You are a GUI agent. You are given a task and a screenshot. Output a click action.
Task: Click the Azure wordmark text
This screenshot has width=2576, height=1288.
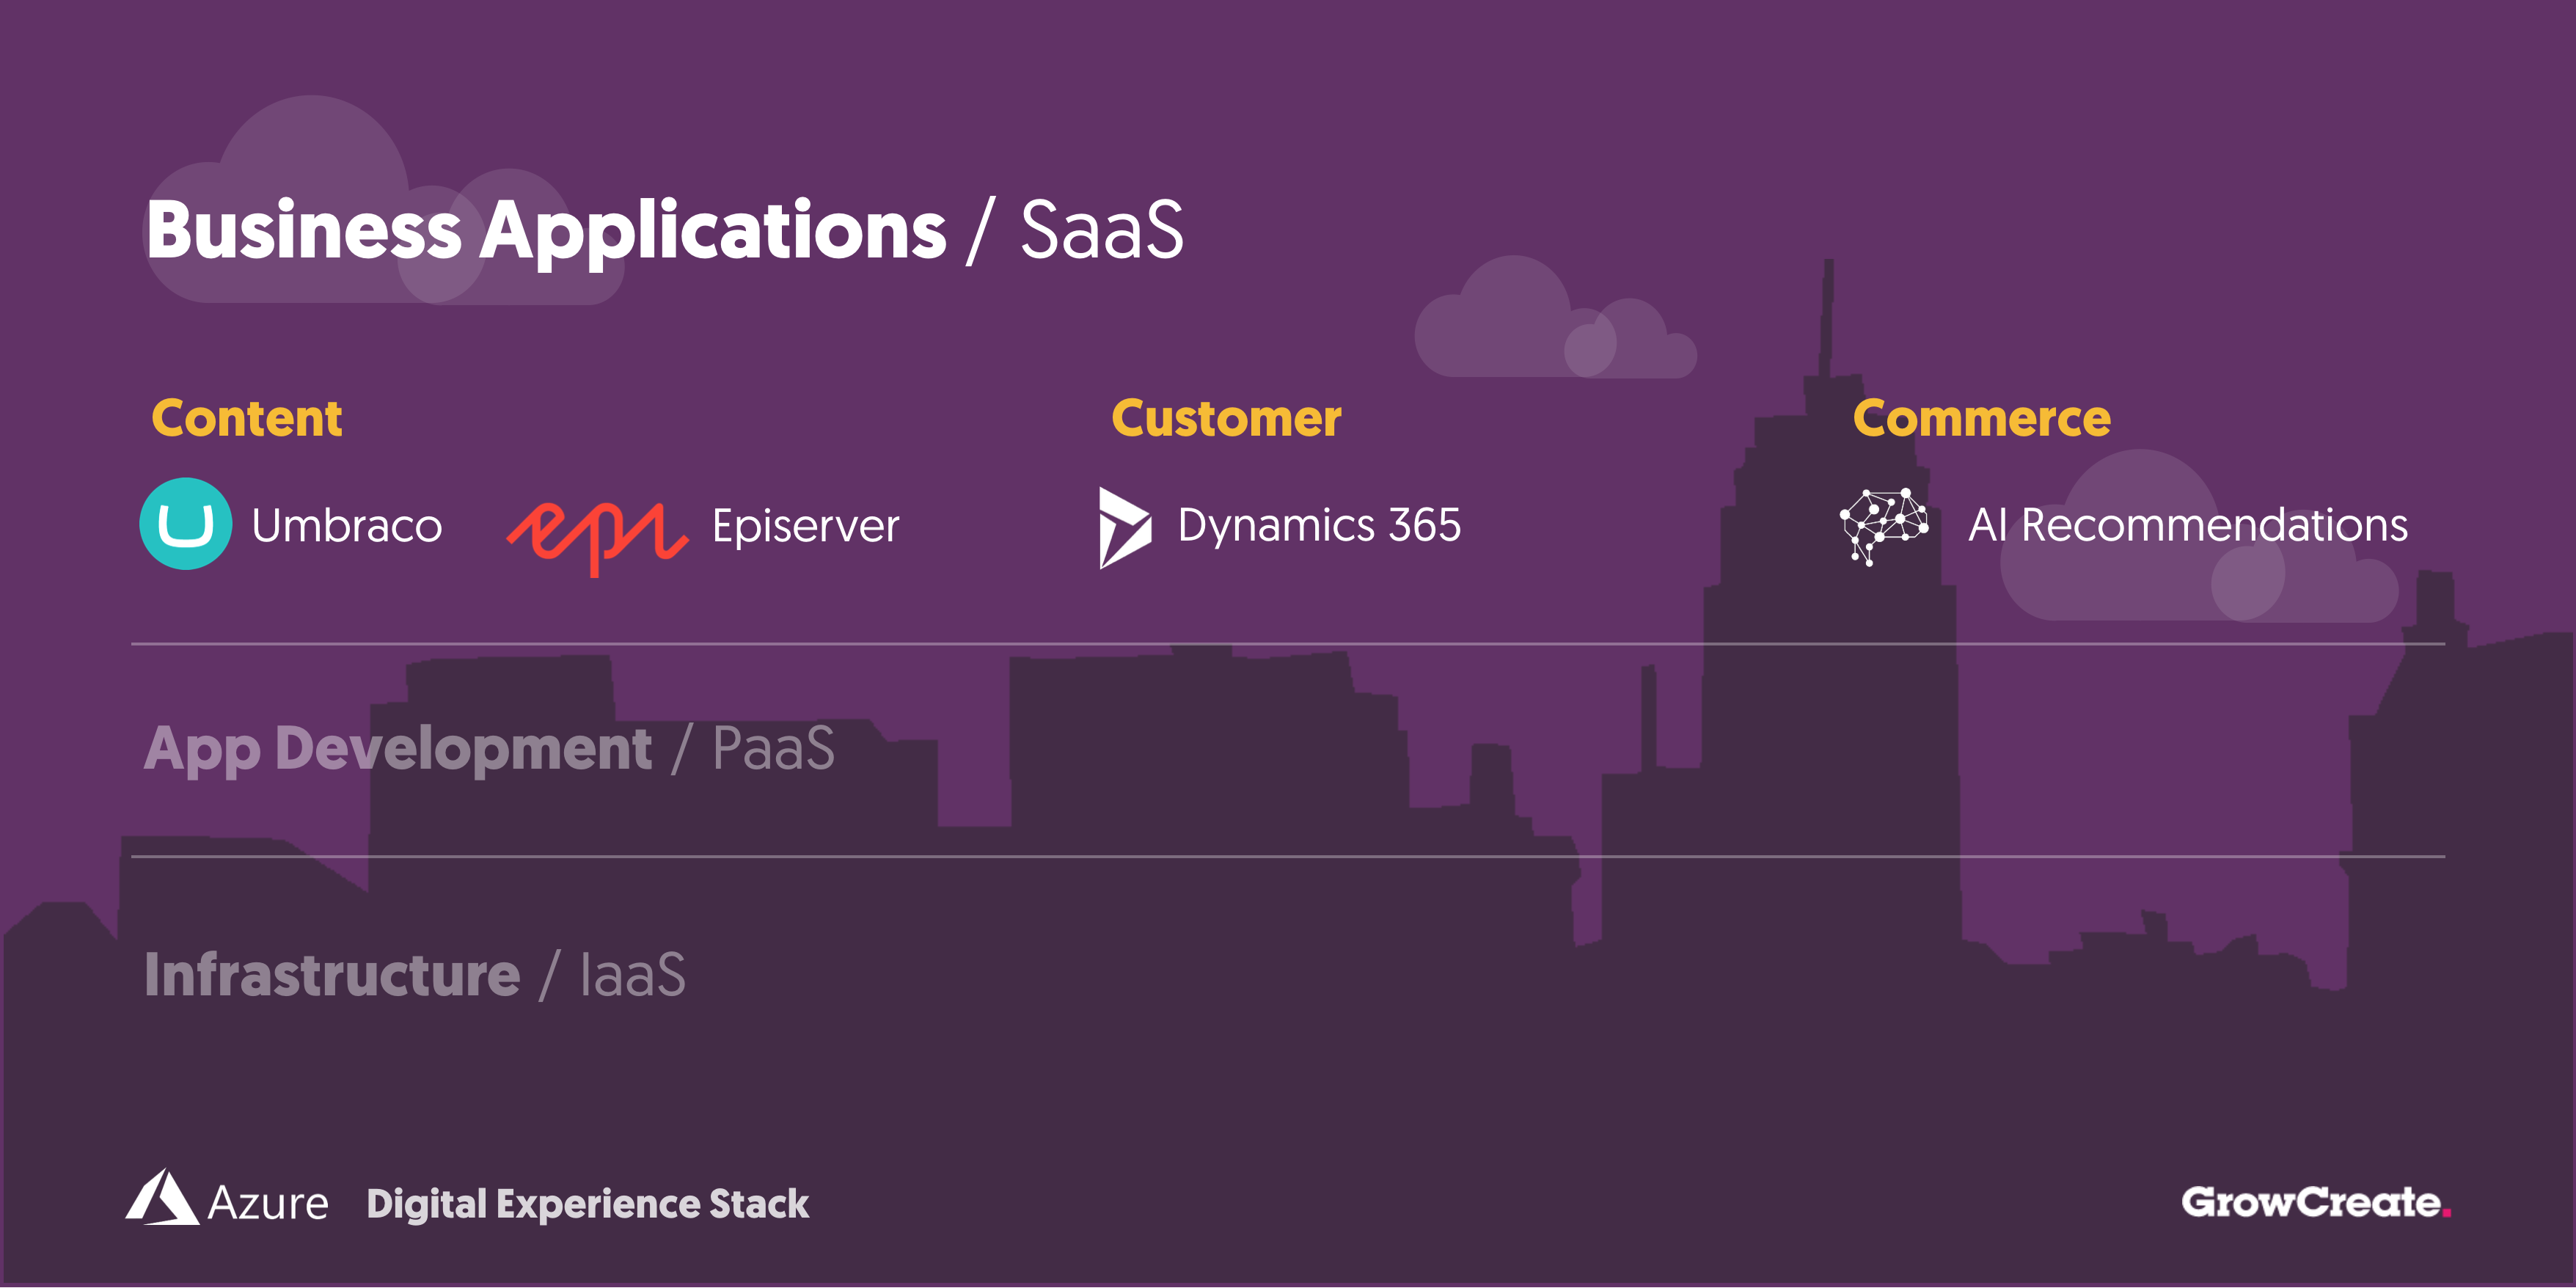coord(268,1204)
